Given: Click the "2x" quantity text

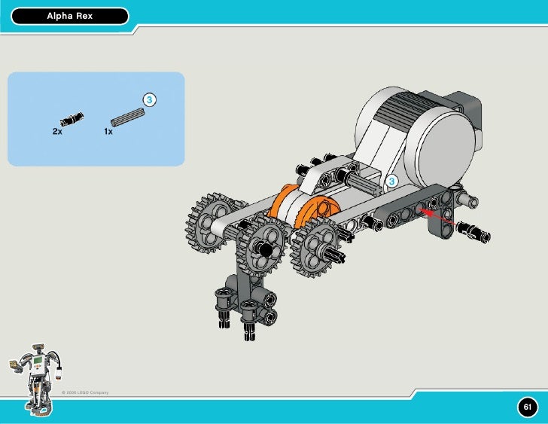Looking at the screenshot, I should click(57, 132).
